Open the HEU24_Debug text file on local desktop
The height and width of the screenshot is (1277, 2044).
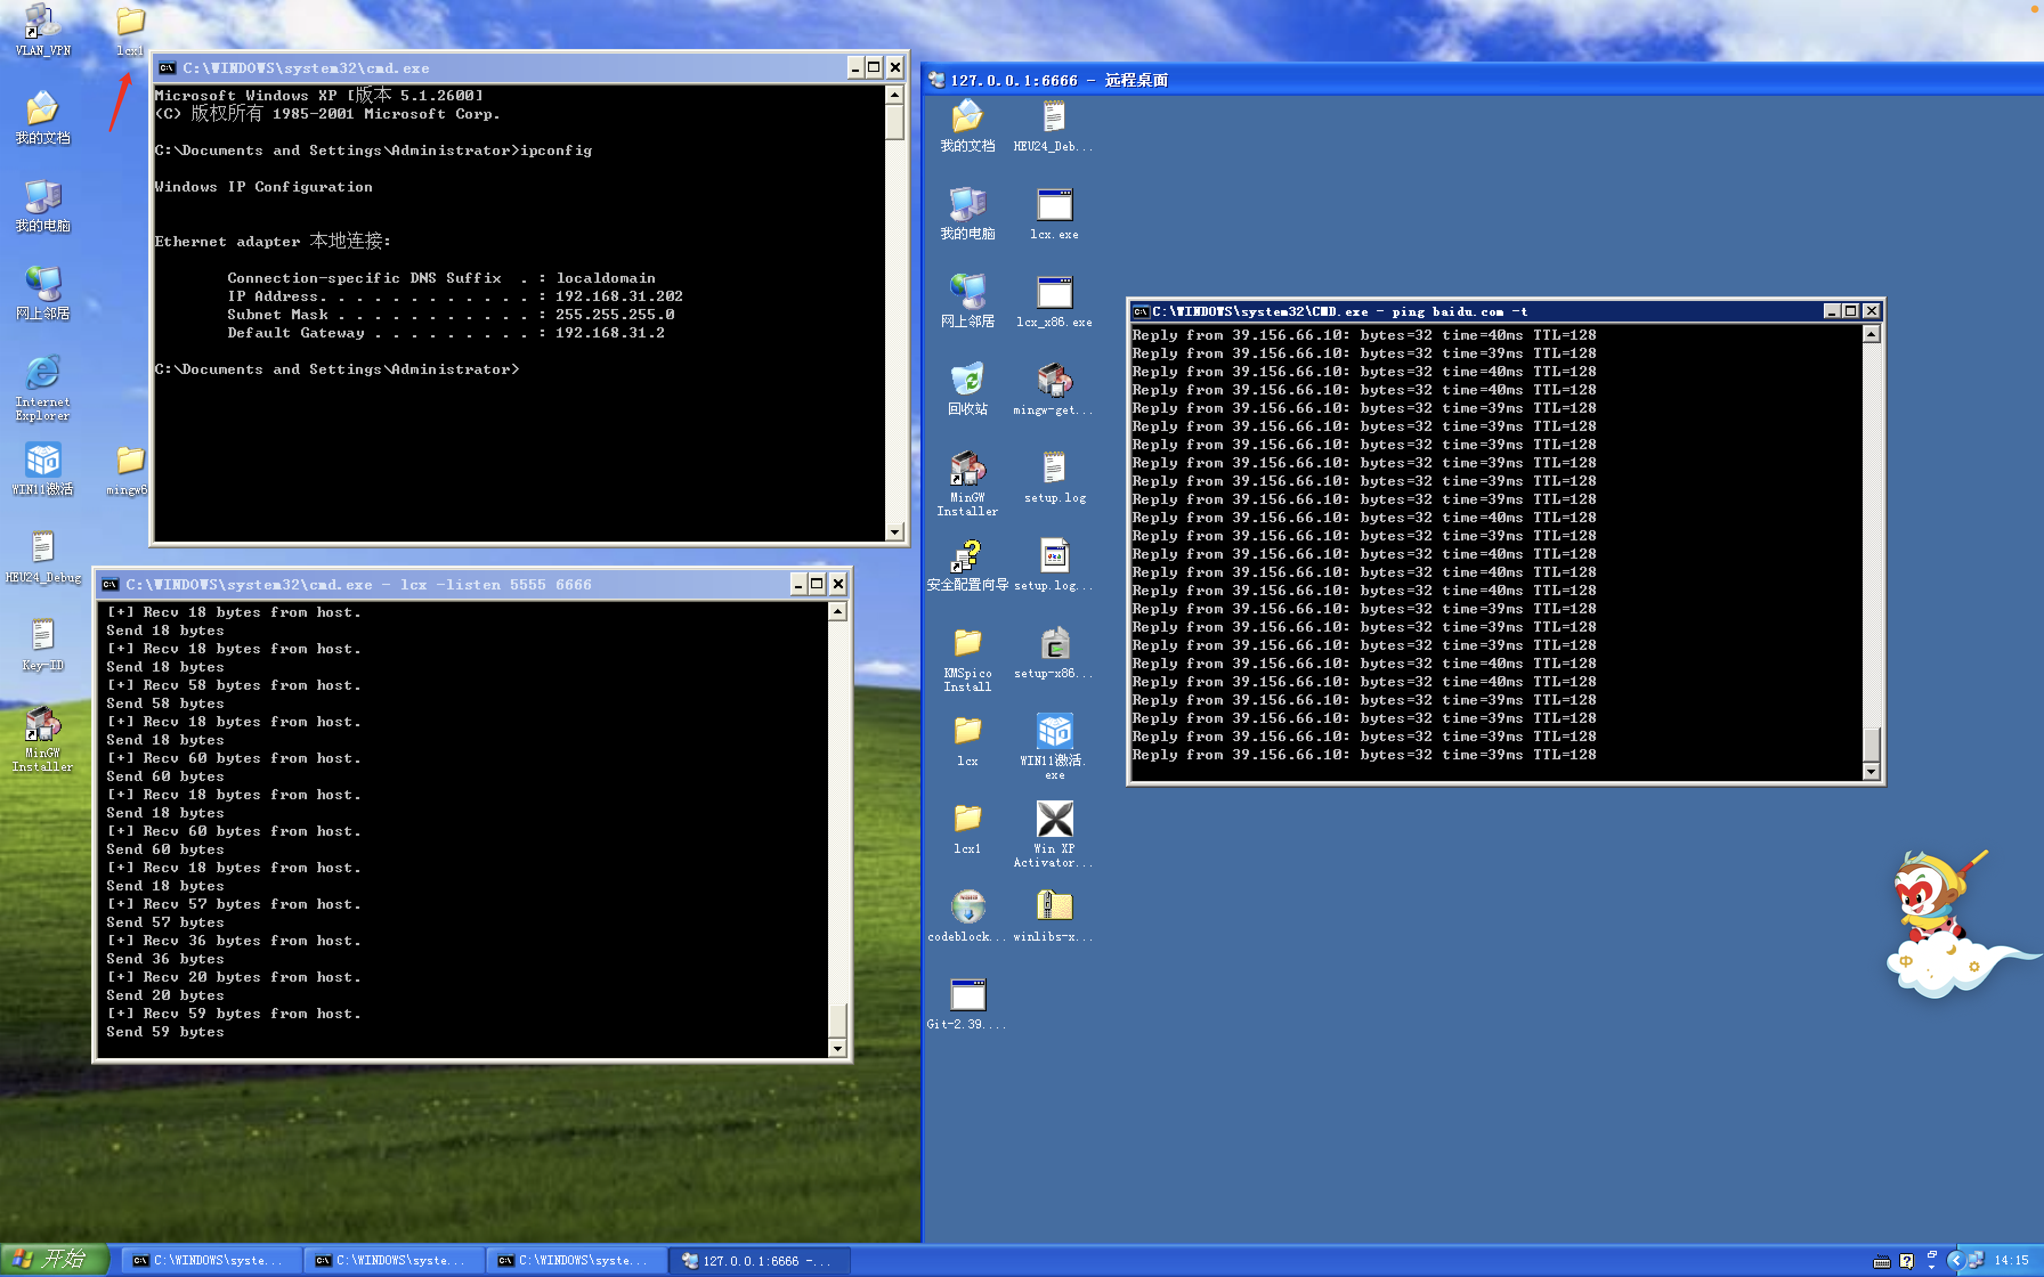point(42,558)
